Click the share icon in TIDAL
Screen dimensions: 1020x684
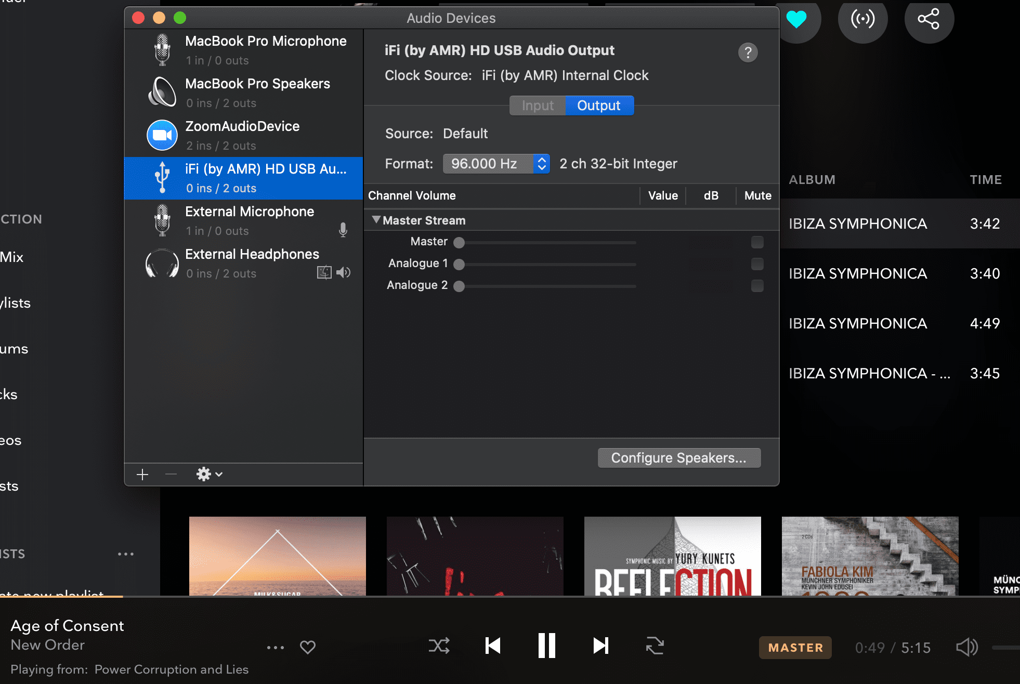pos(929,19)
